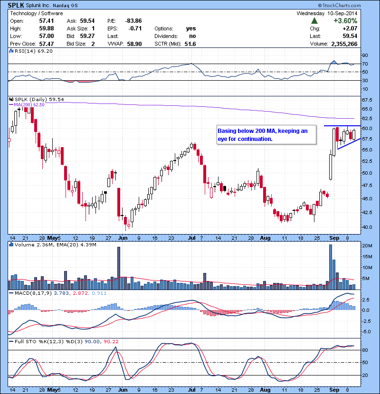Click the Technology / Software sector label
This screenshot has width=380, height=394.
(37, 13)
